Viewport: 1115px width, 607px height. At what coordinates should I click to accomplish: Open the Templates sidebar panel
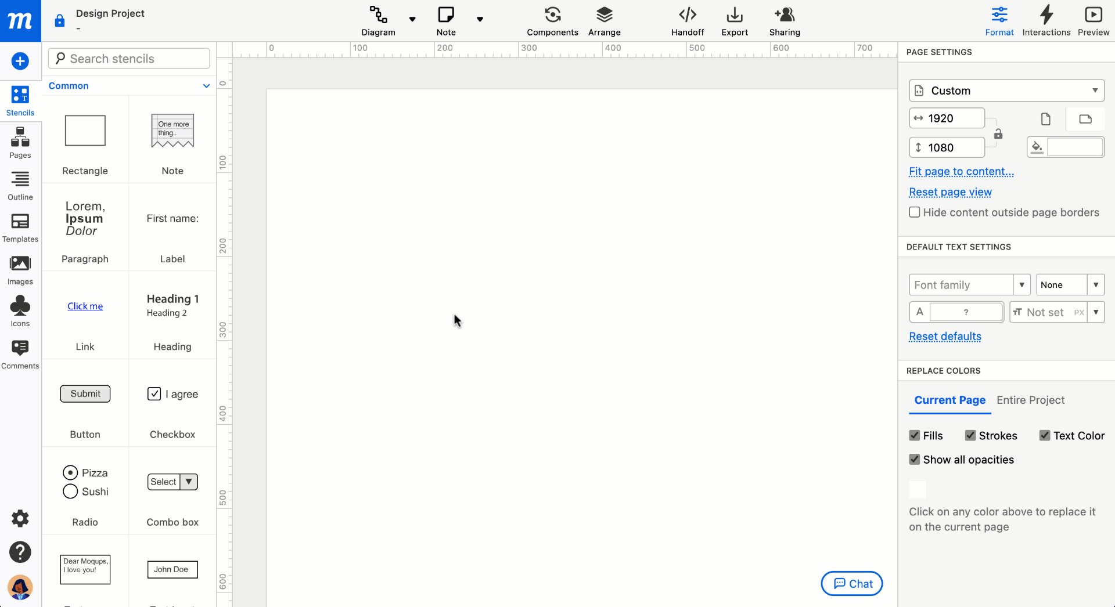[20, 227]
